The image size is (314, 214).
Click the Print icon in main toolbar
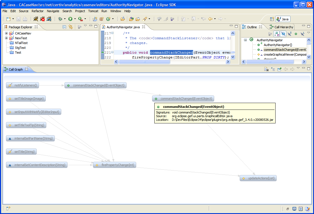(25, 19)
